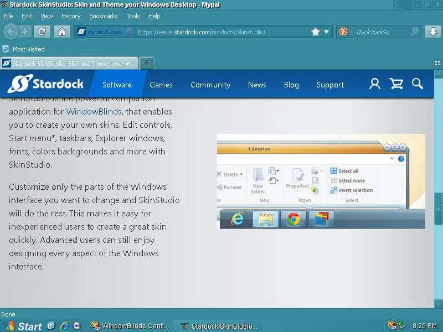Screen dimensions: 443x332
Task: Open the Blog navigation link
Action: tap(291, 85)
